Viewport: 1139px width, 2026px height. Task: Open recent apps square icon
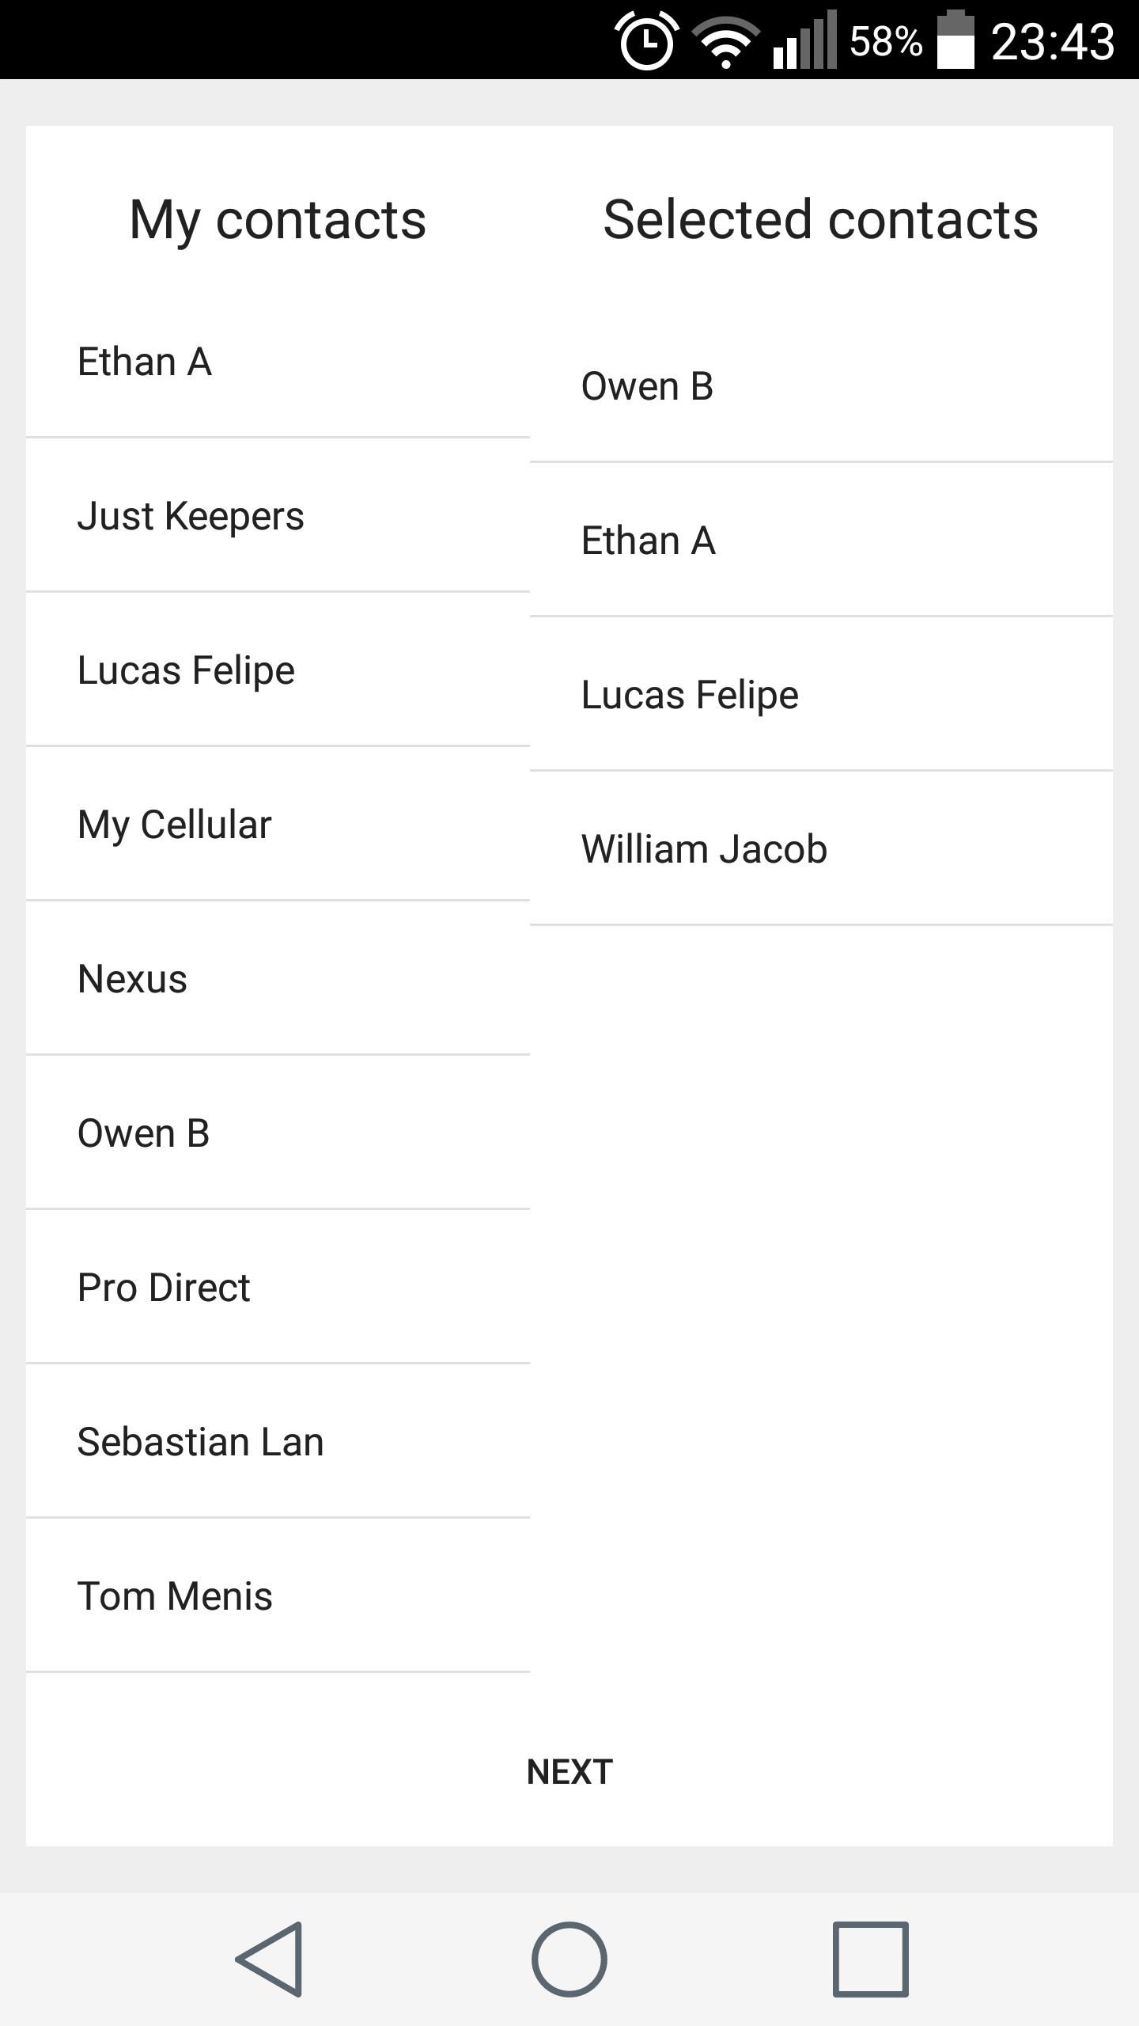point(870,1959)
